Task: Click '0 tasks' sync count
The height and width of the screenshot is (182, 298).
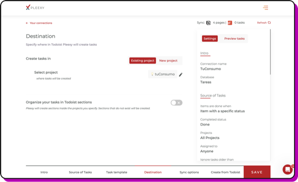Action: pos(239,23)
